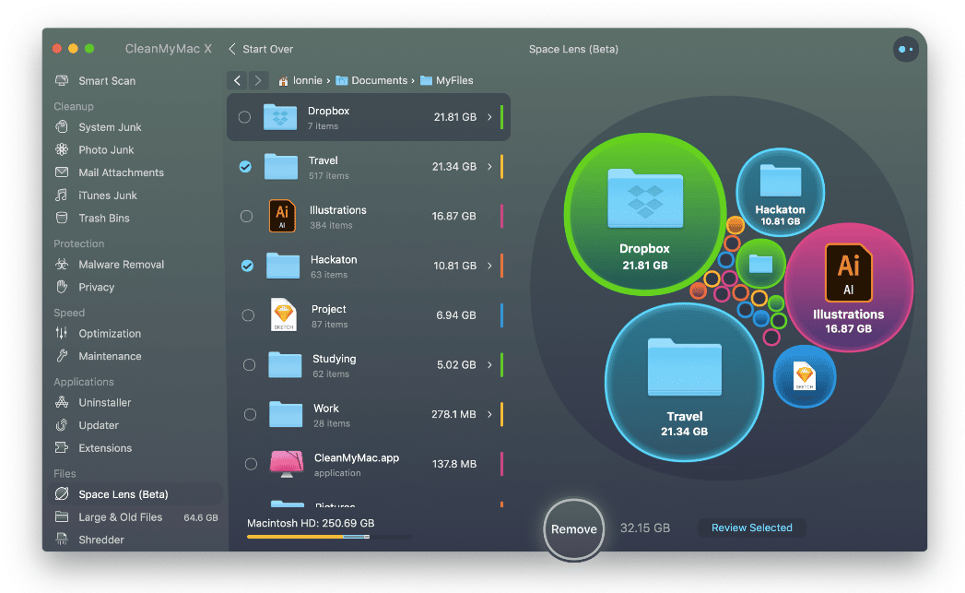Click the Privacy hand icon

click(x=62, y=288)
